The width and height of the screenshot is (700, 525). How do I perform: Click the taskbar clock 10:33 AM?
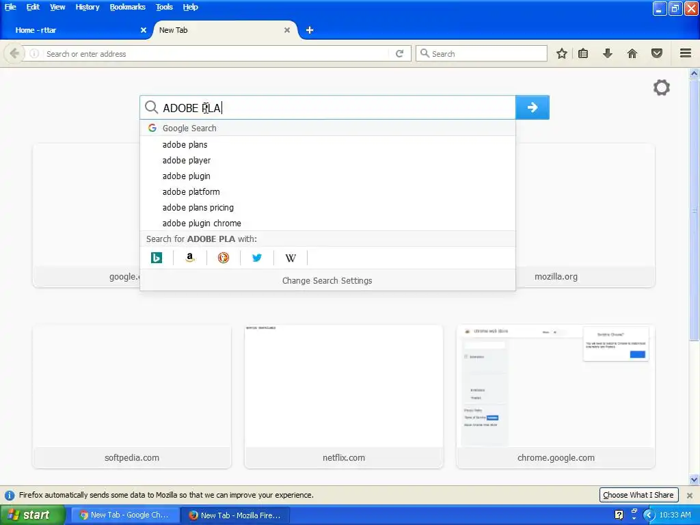675,515
